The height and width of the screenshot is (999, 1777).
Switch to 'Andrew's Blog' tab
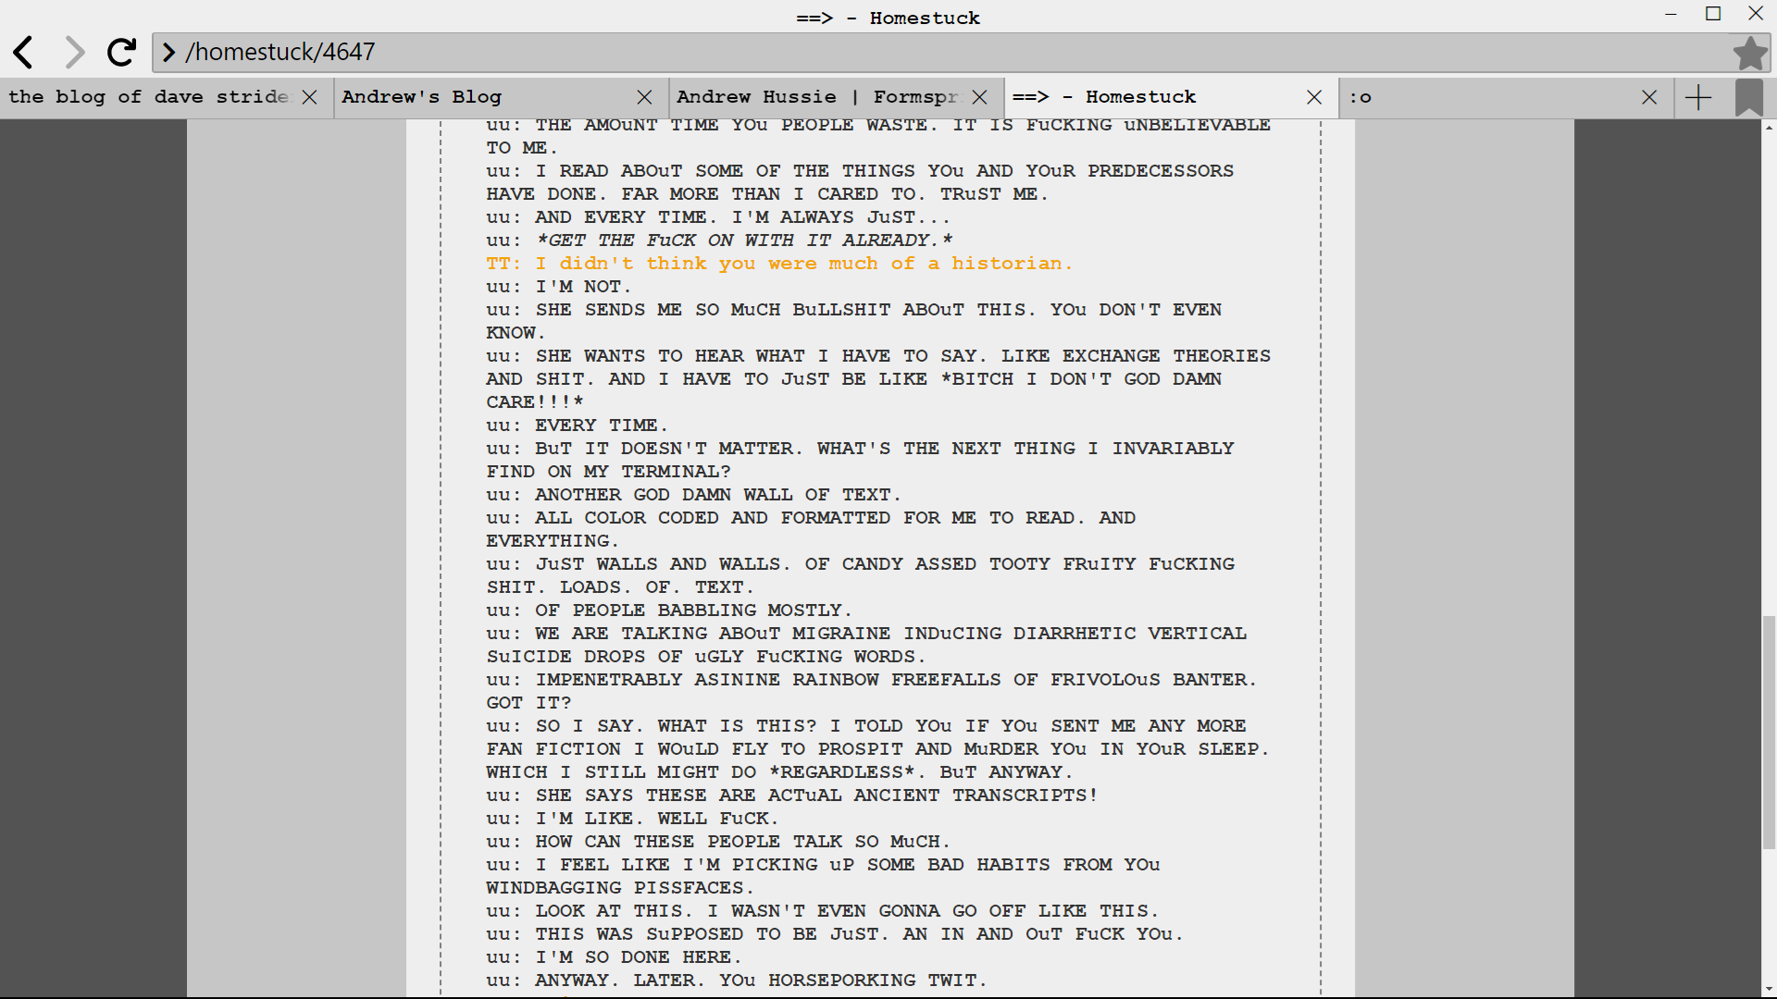pos(481,97)
